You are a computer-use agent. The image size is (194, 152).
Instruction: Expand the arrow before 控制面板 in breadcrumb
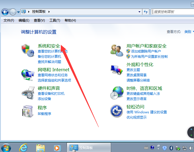[x=29, y=12]
